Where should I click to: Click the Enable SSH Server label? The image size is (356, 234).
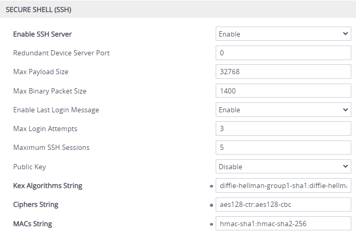pos(42,34)
